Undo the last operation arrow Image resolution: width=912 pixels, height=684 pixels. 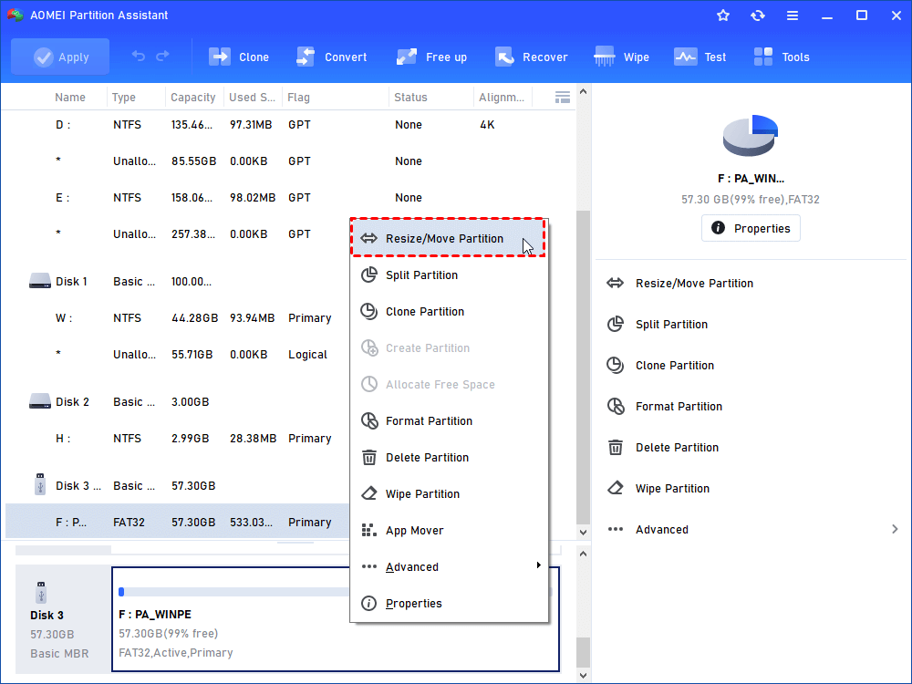[138, 56]
